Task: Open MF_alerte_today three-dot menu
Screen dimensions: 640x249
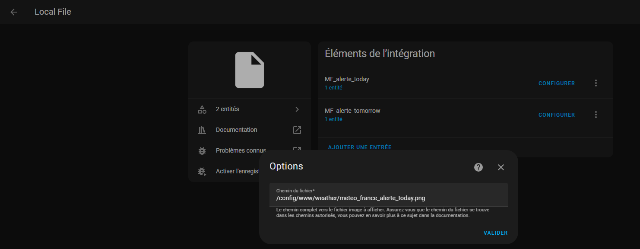Action: click(596, 83)
